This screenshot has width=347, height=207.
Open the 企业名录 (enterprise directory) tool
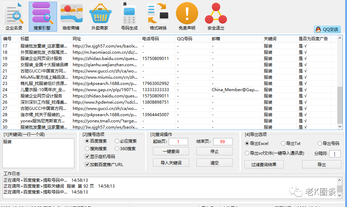coord(14,14)
